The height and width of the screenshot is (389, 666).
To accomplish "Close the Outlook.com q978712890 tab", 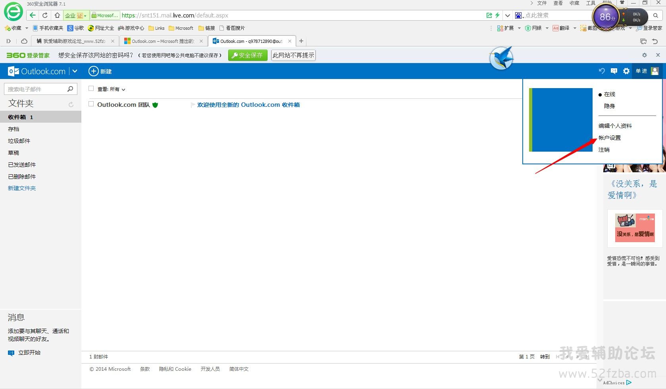I will point(290,41).
